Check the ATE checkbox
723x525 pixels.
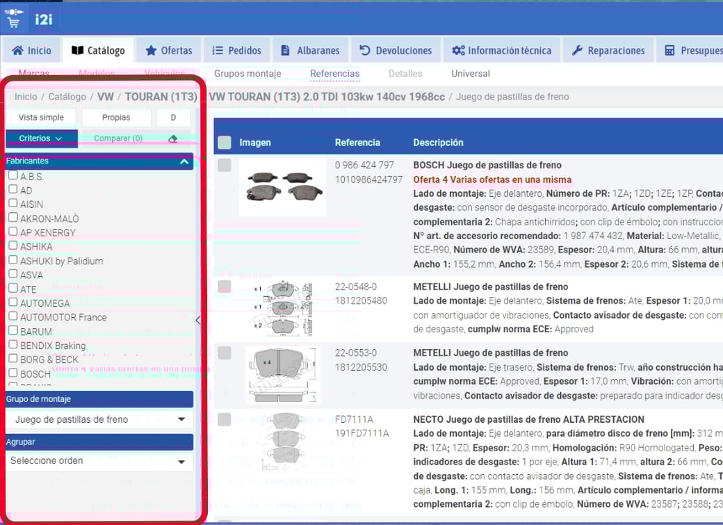click(x=13, y=288)
